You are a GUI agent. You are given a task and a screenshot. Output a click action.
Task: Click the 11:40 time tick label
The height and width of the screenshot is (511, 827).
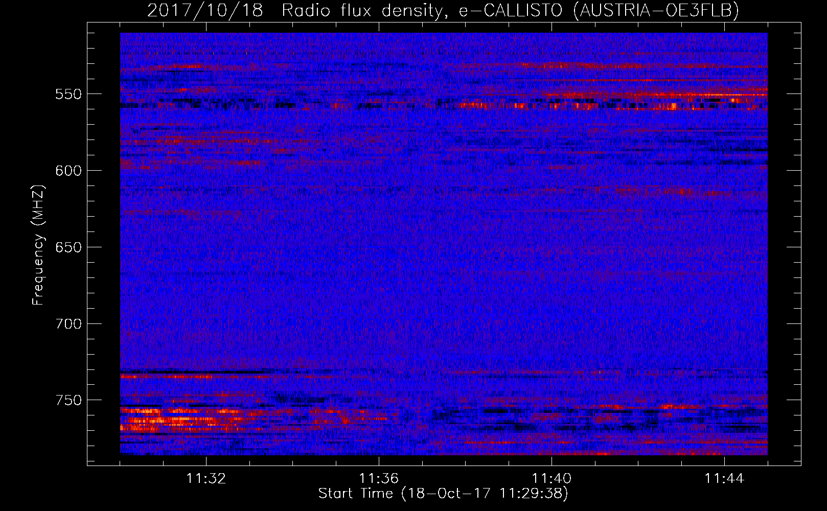click(x=552, y=479)
